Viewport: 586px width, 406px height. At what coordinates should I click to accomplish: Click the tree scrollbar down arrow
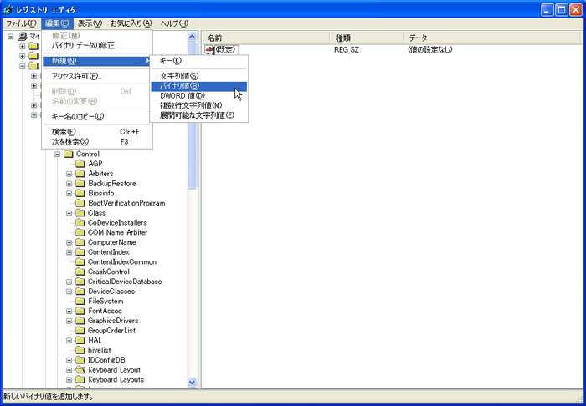point(192,382)
